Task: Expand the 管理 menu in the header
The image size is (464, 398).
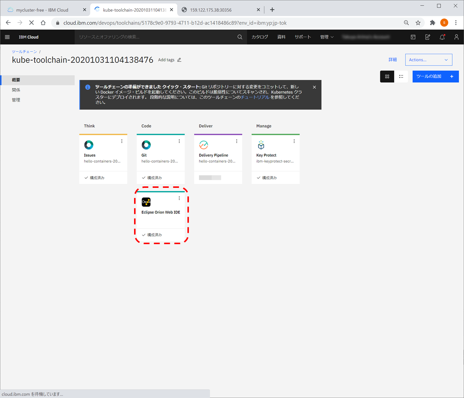Action: [x=327, y=37]
